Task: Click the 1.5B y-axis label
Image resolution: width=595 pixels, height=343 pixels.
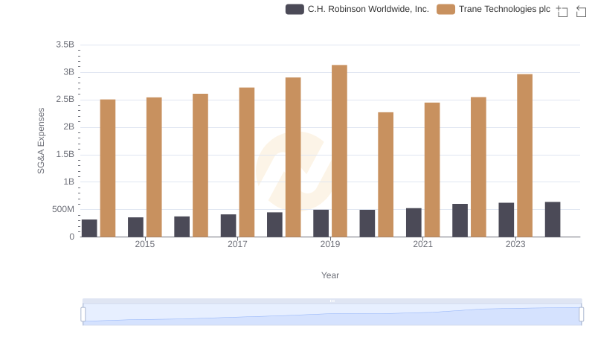Action: click(x=65, y=155)
